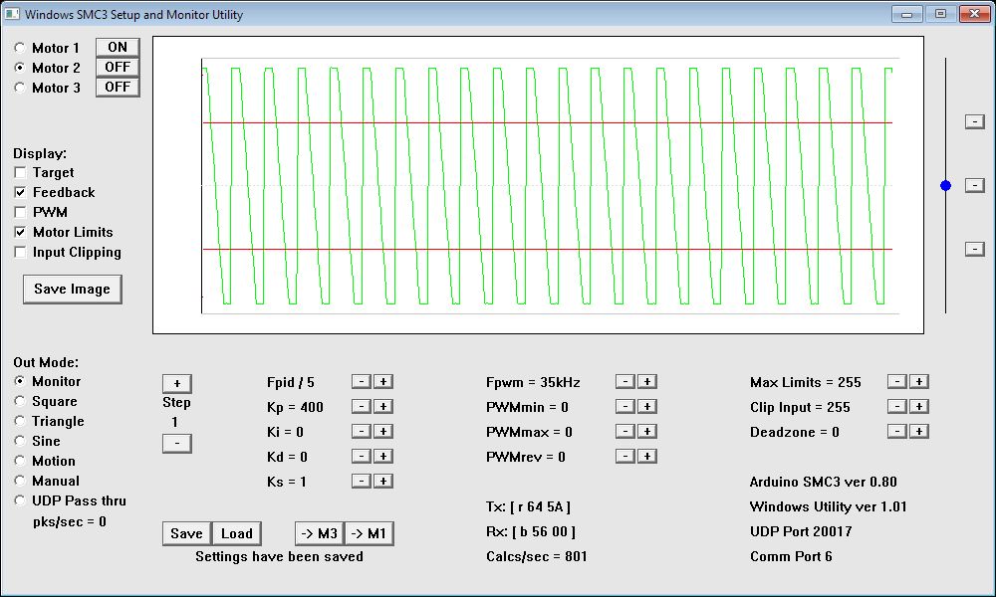
Task: Increase Fpwm frequency with plus button
Action: point(646,382)
